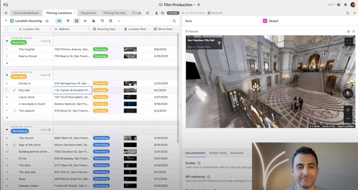The height and width of the screenshot is (190, 358).
Task: Select City Hall address cell
Action: pos(72,90)
